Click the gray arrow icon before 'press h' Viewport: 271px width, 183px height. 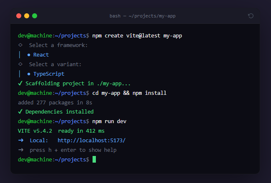click(x=21, y=150)
